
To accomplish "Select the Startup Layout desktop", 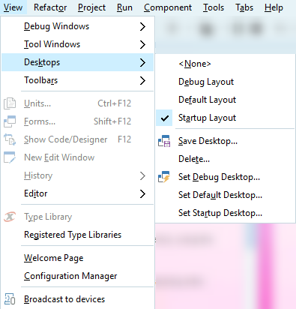I will (x=225, y=118).
